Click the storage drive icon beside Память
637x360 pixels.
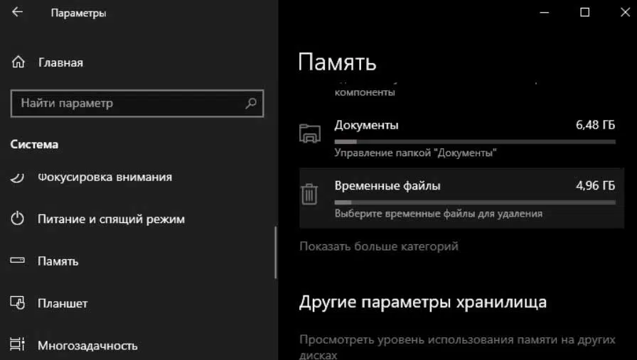(x=18, y=260)
